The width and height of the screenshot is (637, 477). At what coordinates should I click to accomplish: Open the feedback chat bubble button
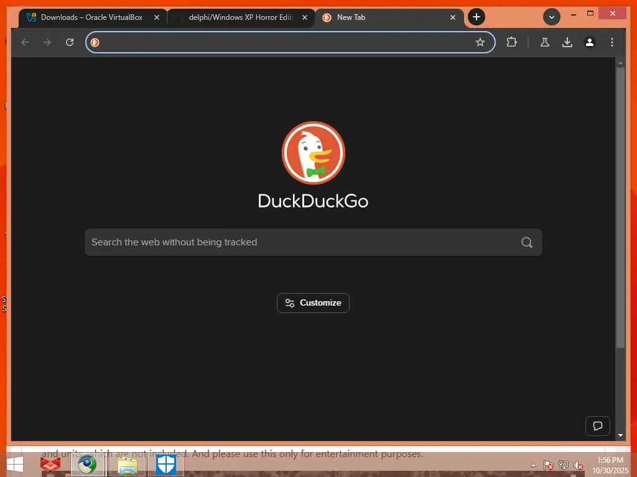[597, 426]
